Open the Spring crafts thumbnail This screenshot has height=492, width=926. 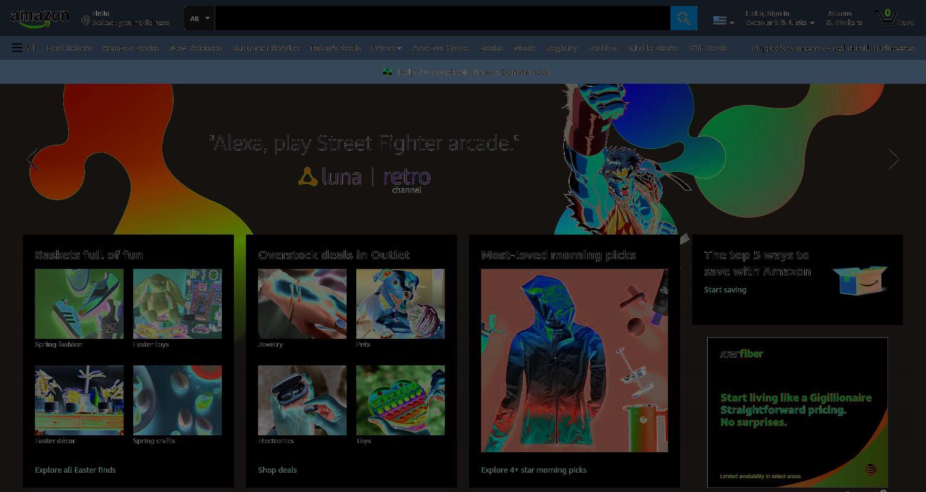177,400
